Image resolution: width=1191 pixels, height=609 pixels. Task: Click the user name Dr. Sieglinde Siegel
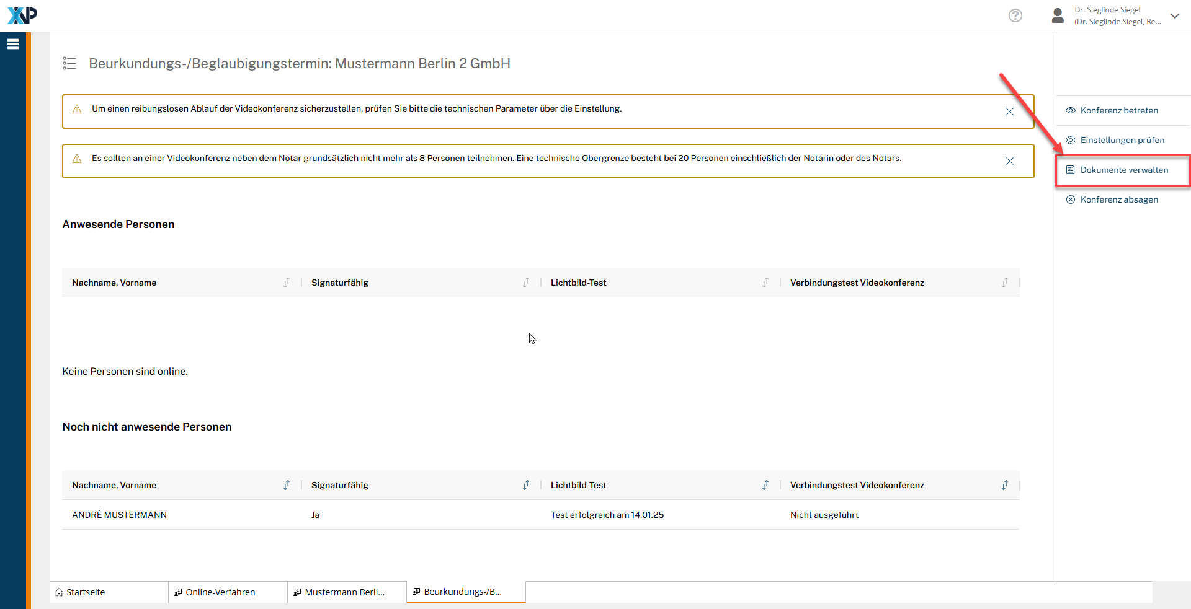(x=1107, y=10)
